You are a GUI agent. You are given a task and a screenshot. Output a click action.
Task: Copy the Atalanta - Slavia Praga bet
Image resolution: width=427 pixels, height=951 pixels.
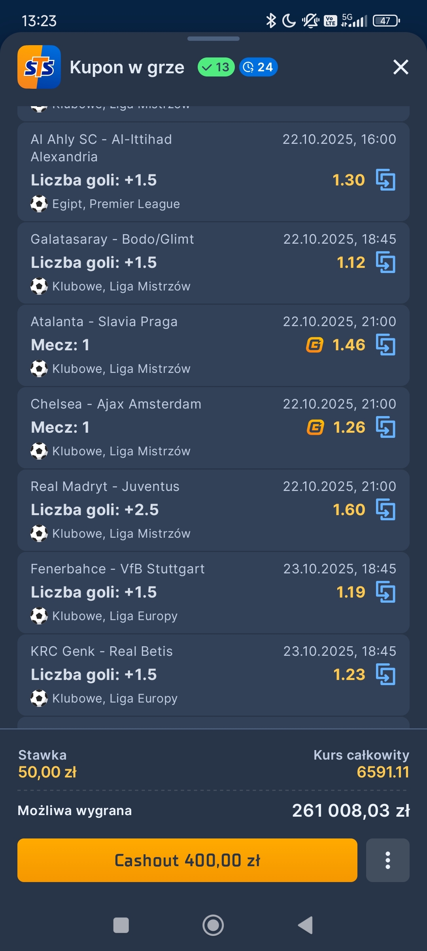point(385,345)
